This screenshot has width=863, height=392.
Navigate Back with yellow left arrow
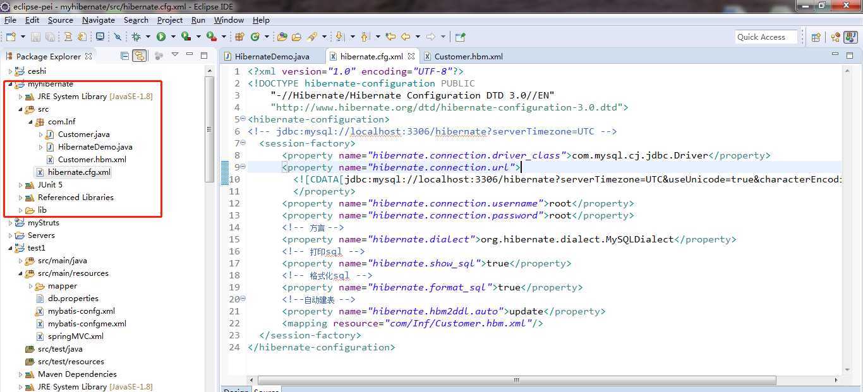tap(406, 37)
